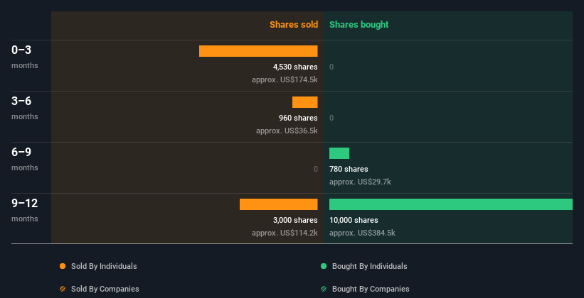Click the 6–9 months green bought bar
584x298 pixels.
(x=339, y=153)
